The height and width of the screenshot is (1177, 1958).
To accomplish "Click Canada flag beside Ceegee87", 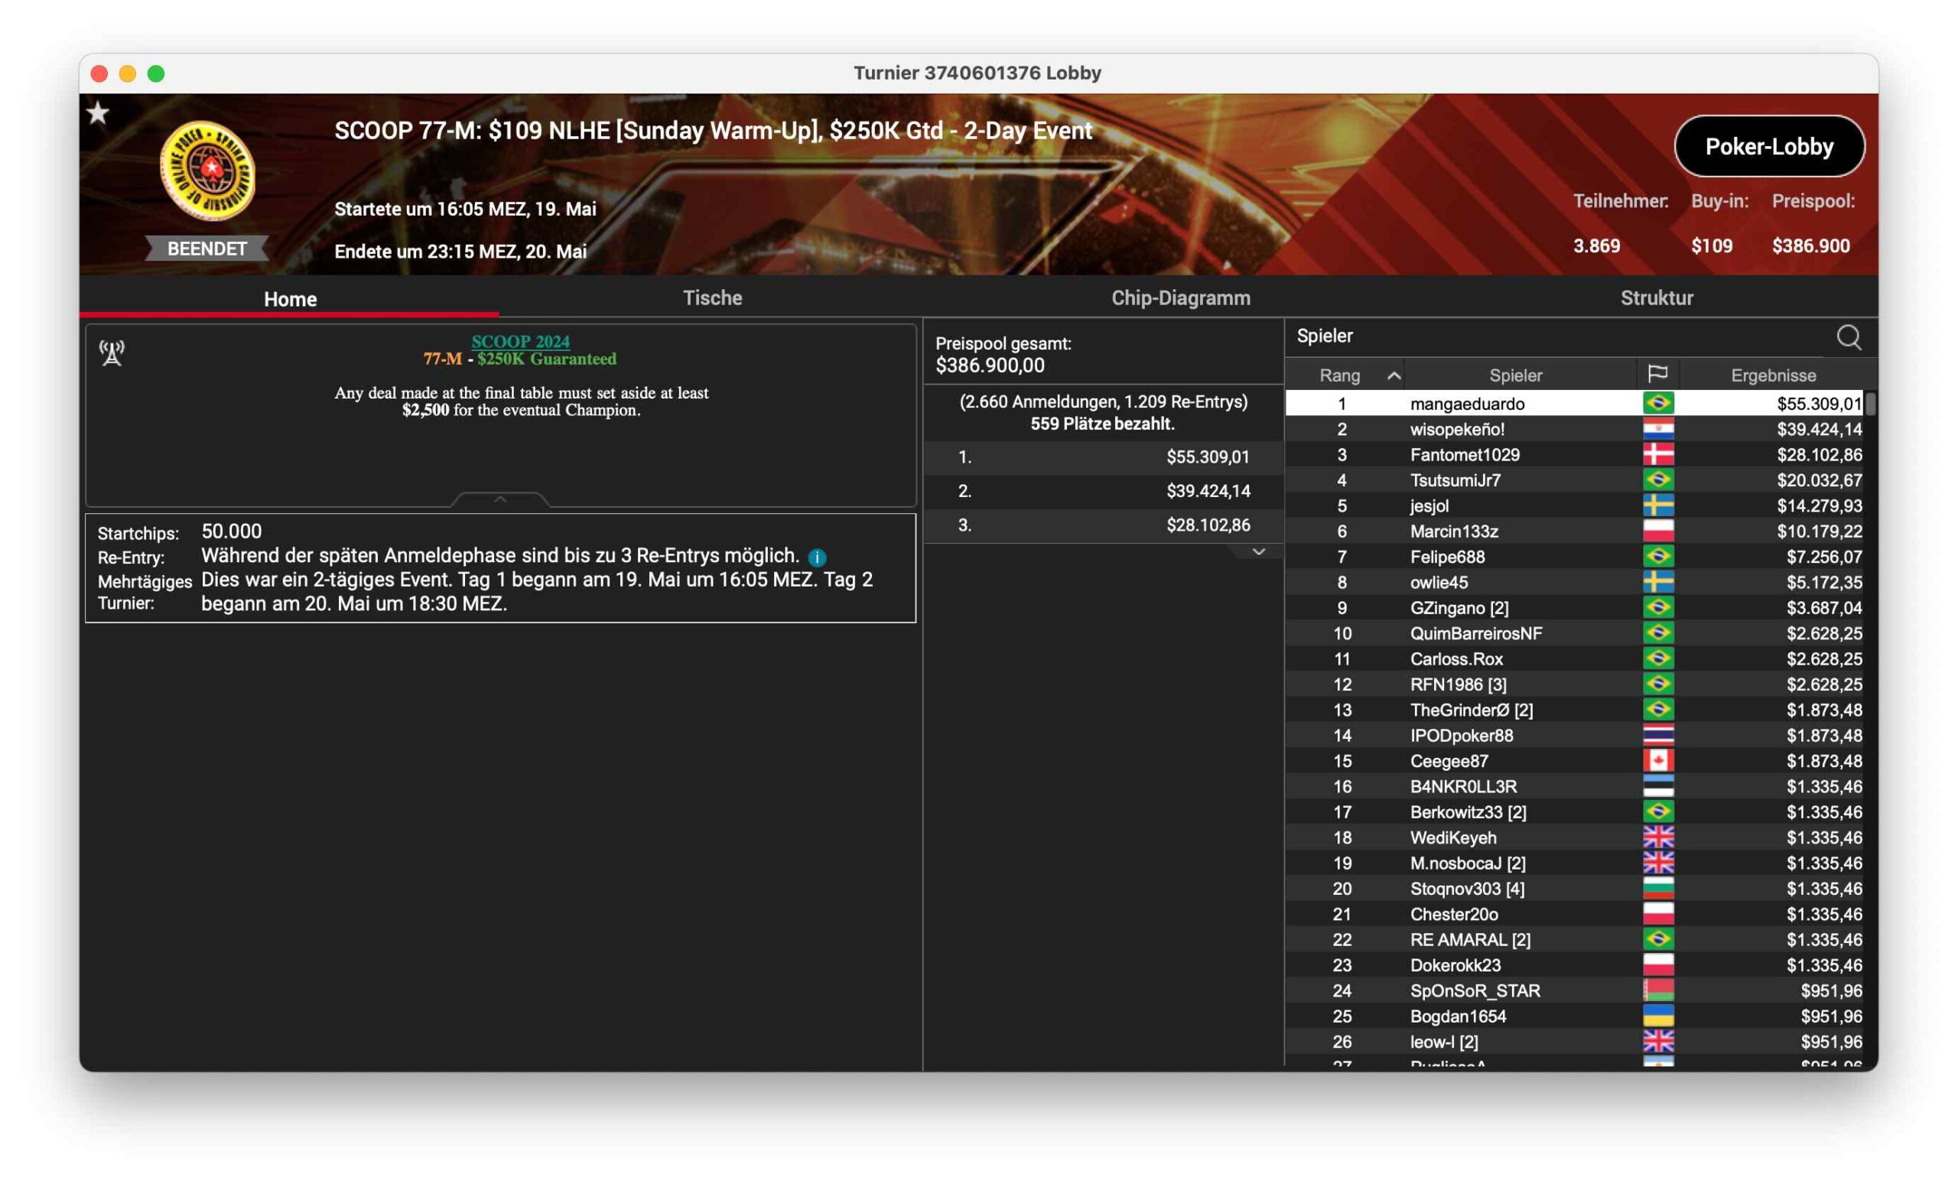I will pyautogui.click(x=1657, y=761).
